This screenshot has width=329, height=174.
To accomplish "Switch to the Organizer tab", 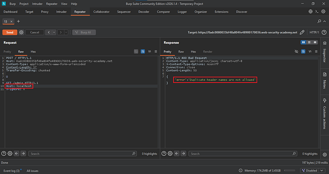I will click(x=201, y=12).
